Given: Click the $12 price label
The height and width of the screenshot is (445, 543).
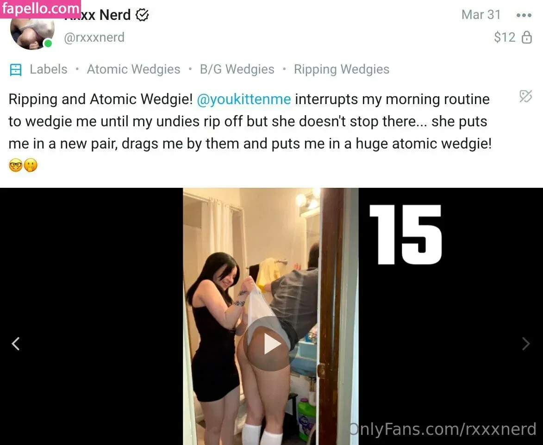Looking at the screenshot, I should (505, 37).
